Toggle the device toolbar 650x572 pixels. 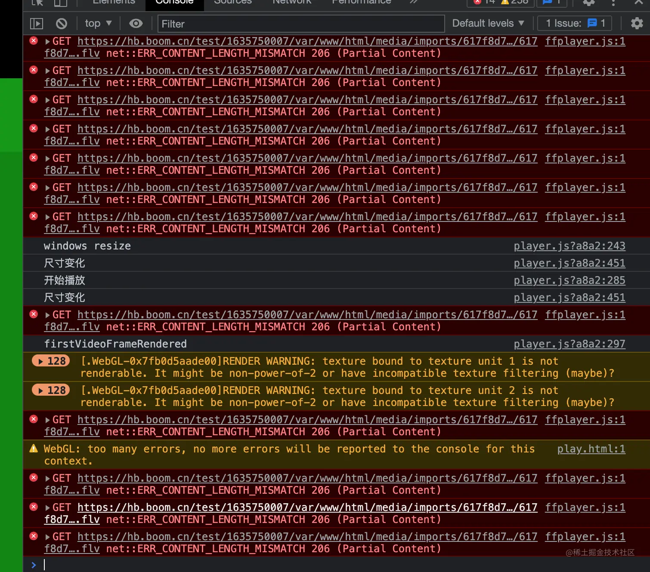[x=60, y=2]
